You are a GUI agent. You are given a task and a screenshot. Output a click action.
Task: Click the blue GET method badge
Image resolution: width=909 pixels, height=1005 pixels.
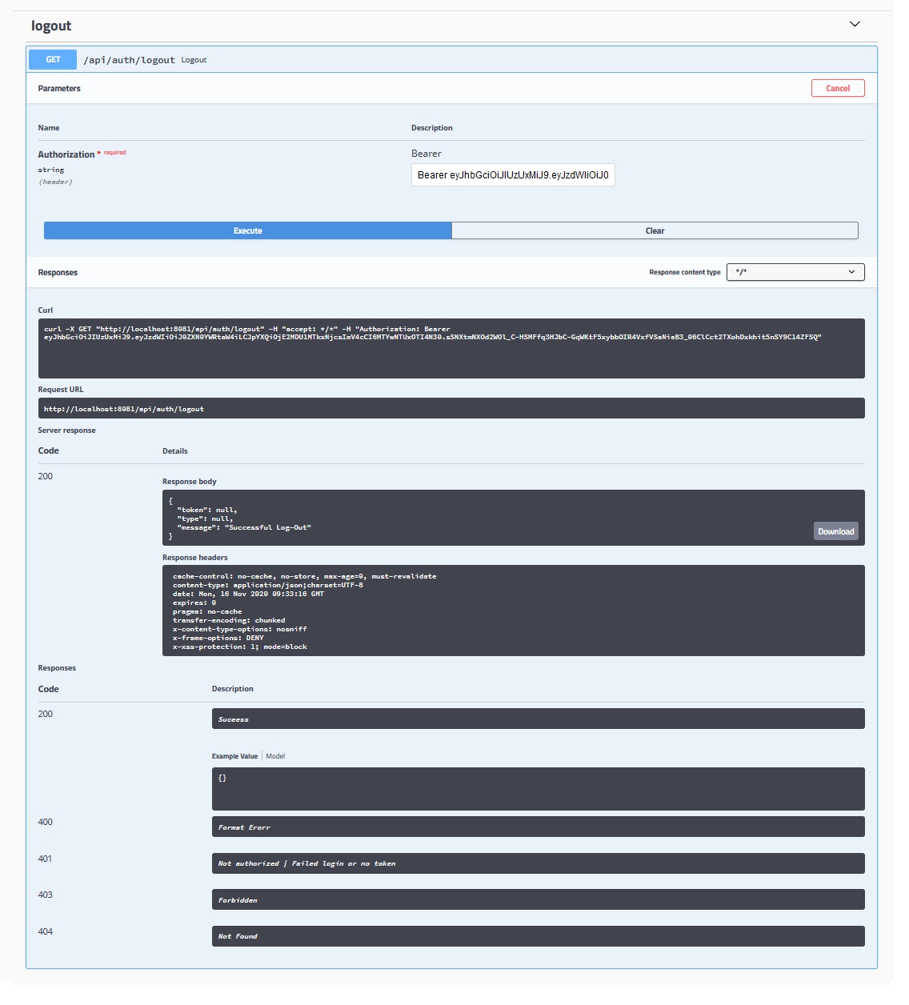[x=52, y=59]
